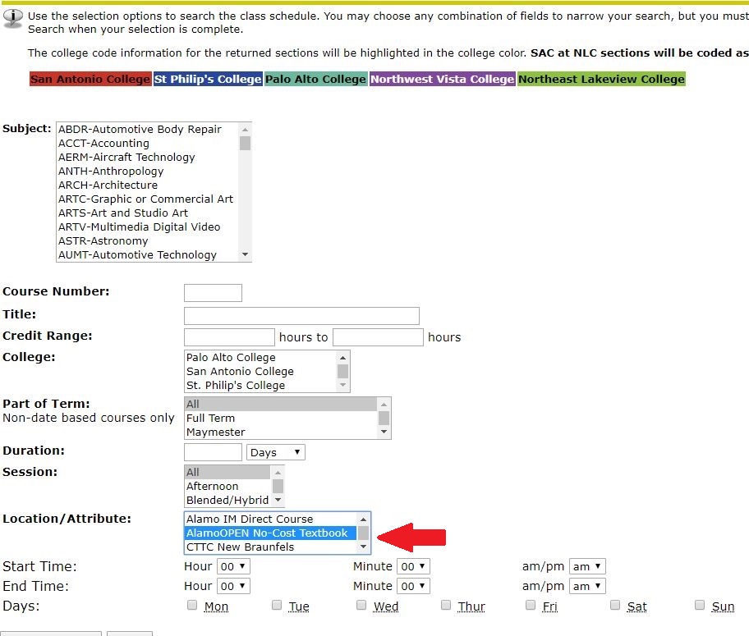749x636 pixels.
Task: Enable the Wed checkbox
Action: click(361, 605)
